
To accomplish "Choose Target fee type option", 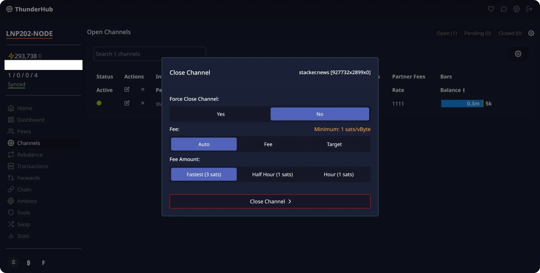I will [x=334, y=144].
